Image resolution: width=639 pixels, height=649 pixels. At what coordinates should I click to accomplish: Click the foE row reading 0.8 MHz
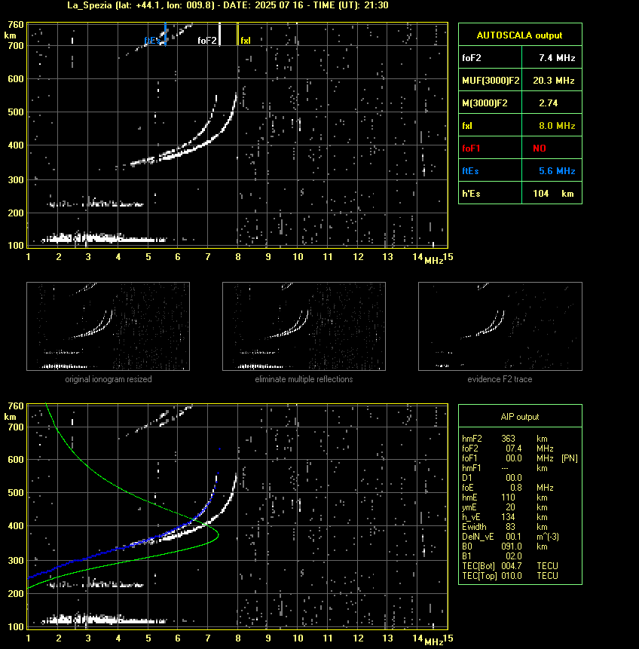click(508, 488)
